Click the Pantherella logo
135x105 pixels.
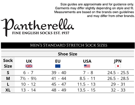point(37,27)
